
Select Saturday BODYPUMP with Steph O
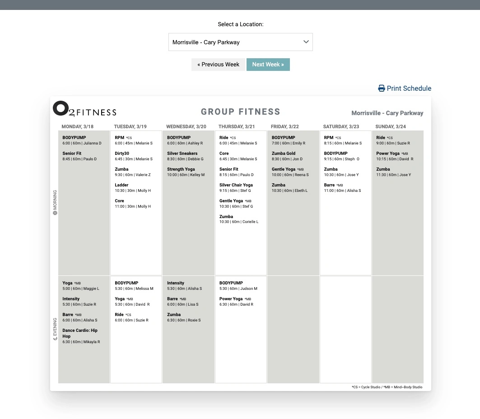(x=342, y=156)
